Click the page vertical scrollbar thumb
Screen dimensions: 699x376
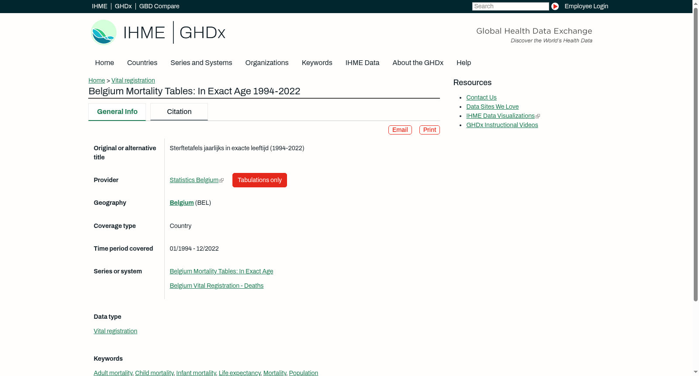point(696,154)
